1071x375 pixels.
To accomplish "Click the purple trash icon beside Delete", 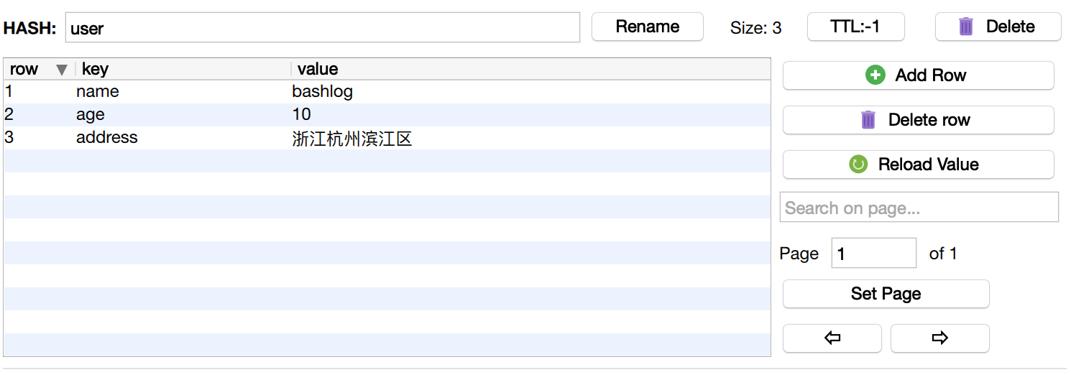I will point(966,27).
